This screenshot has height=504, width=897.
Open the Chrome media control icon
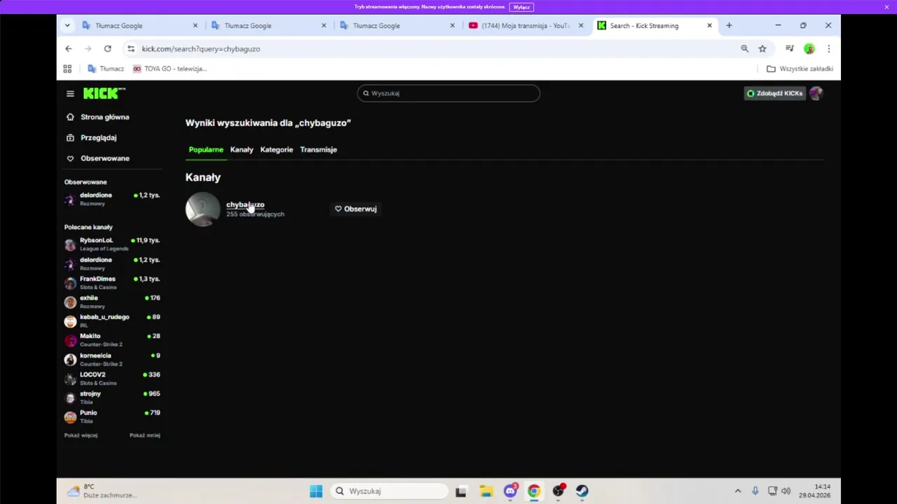coord(790,48)
